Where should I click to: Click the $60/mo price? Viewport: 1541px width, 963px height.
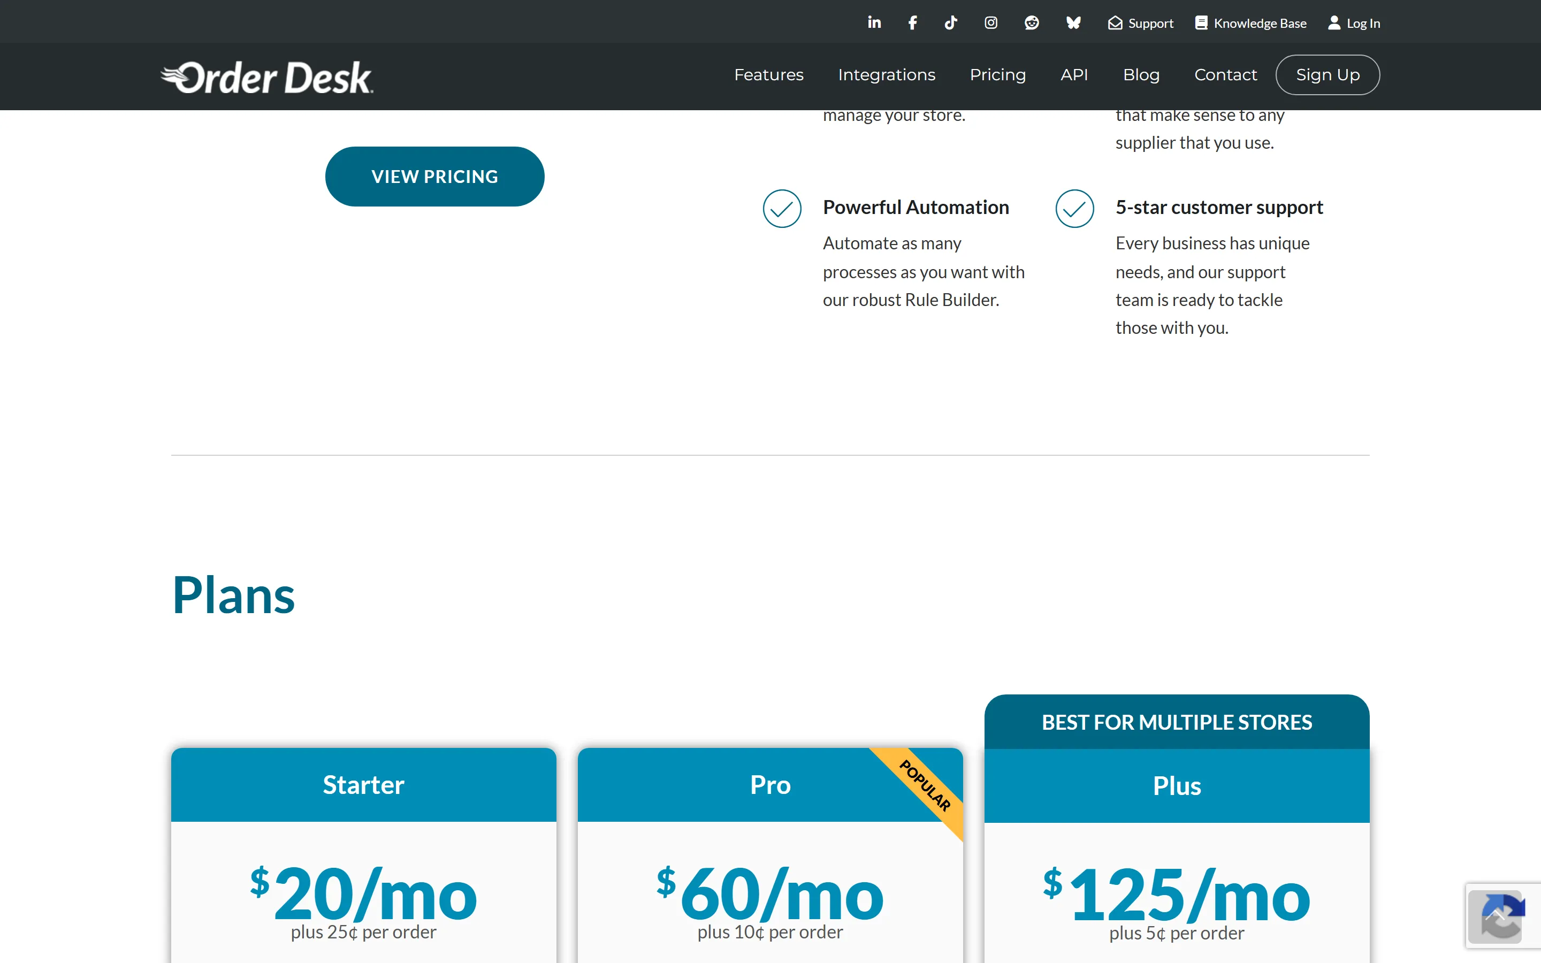(x=770, y=893)
